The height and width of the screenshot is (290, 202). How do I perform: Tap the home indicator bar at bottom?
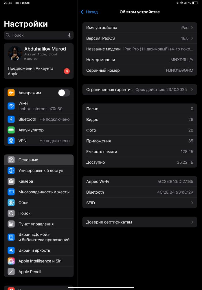click(x=101, y=287)
